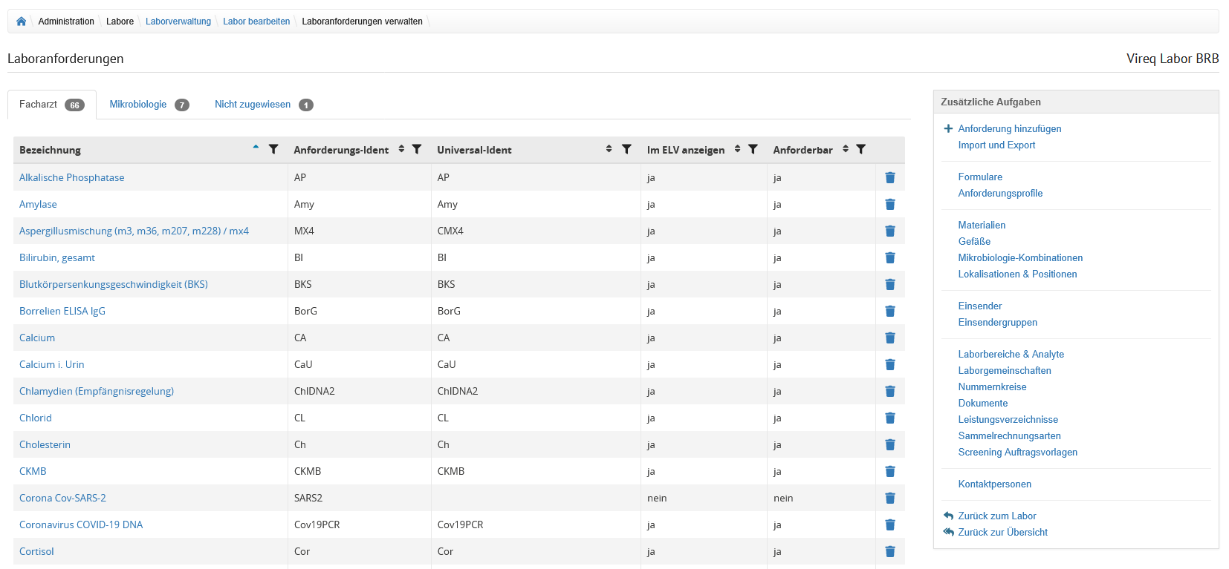The width and height of the screenshot is (1229, 569).
Task: Remove the Cholesterin entry via trash icon
Action: (x=889, y=445)
